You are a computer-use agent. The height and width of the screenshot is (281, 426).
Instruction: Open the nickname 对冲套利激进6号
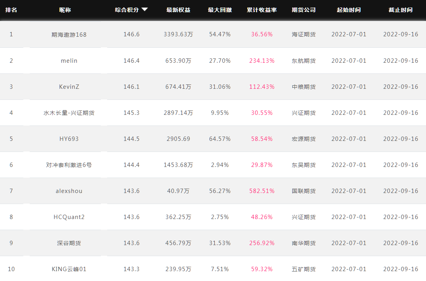coord(69,165)
